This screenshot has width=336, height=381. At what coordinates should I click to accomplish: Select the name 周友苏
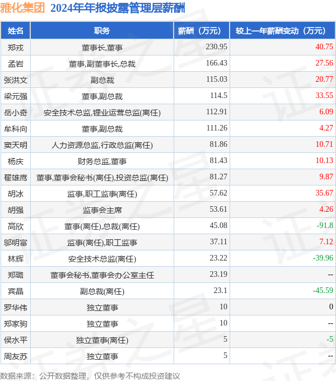click(16, 356)
